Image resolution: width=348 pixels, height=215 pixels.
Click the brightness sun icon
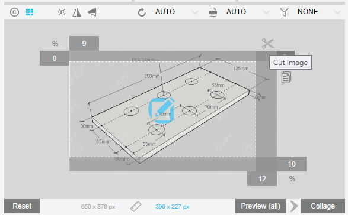tap(62, 12)
